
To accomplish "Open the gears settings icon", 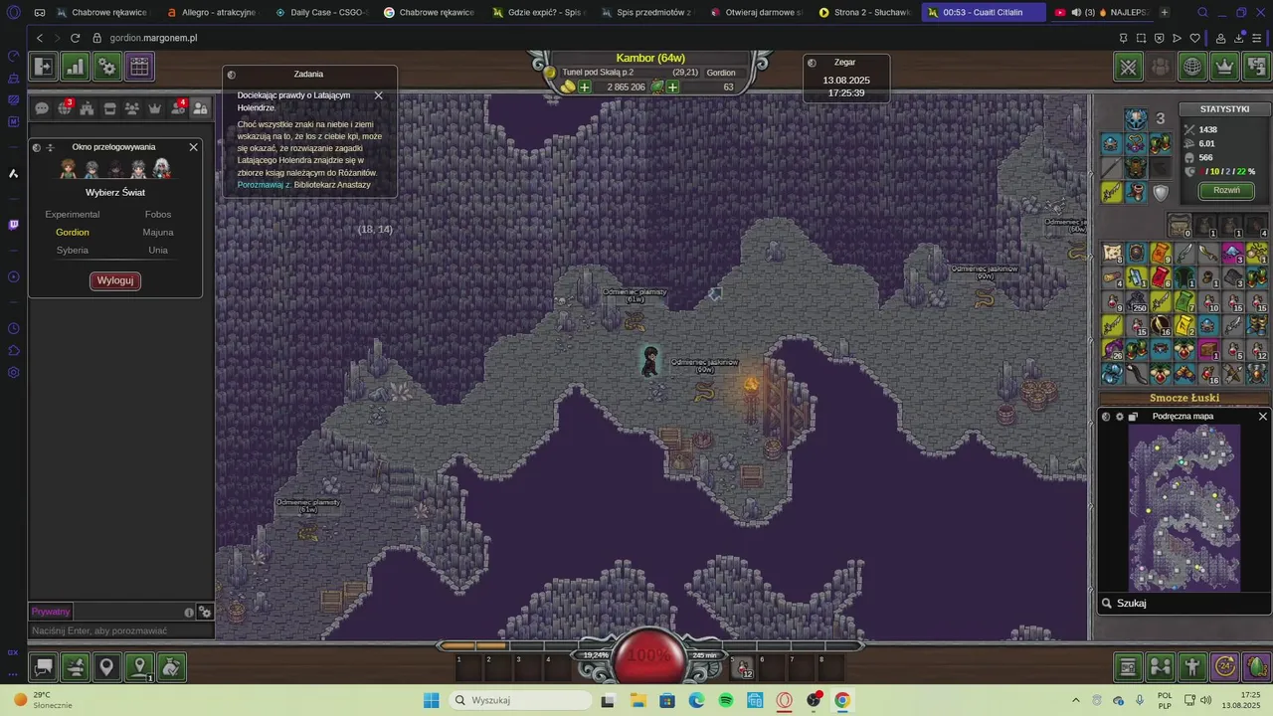I will [107, 67].
